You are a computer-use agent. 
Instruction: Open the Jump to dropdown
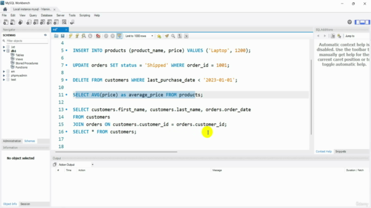point(357,36)
